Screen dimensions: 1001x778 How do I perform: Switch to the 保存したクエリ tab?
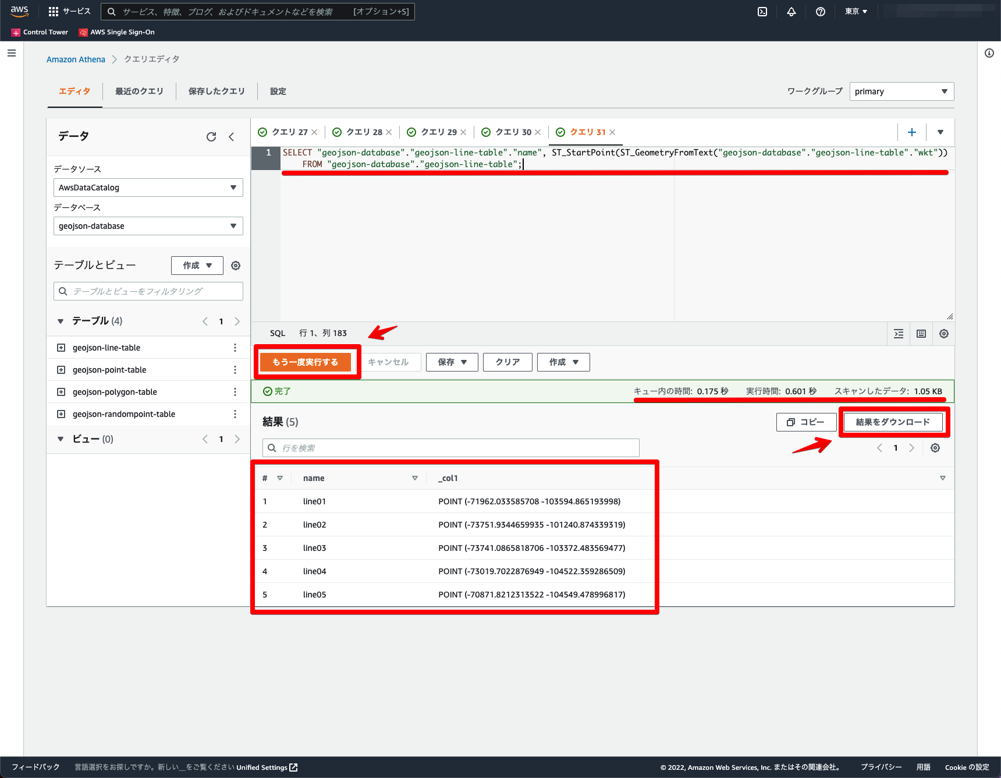(x=216, y=91)
